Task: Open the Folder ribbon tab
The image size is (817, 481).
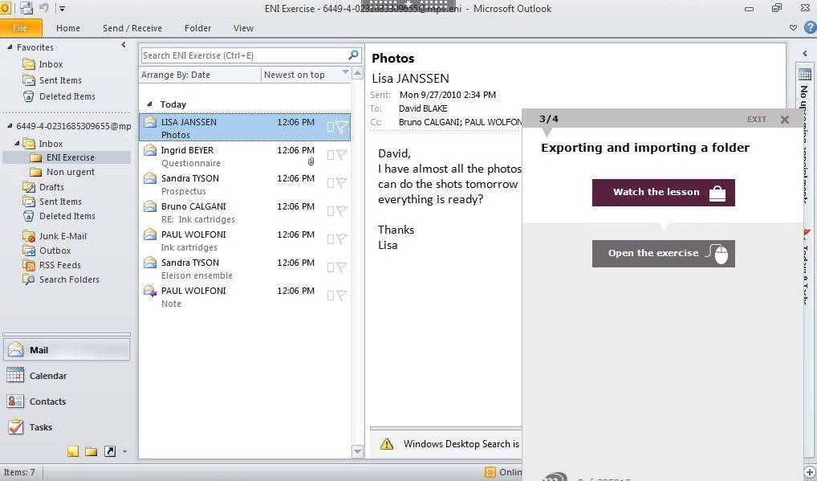Action: coord(197,28)
